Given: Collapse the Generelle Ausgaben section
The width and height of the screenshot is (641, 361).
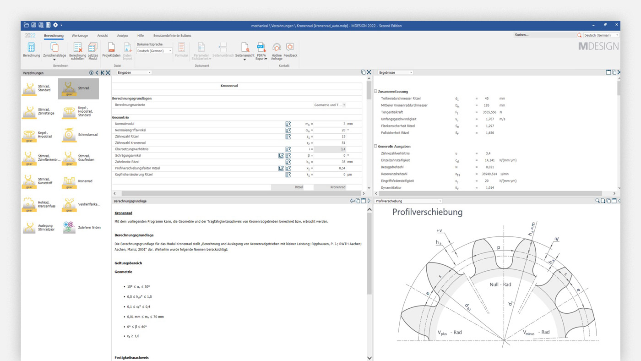Looking at the screenshot, I should point(376,146).
